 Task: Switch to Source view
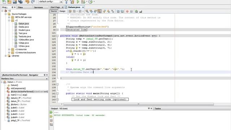click(54, 11)
